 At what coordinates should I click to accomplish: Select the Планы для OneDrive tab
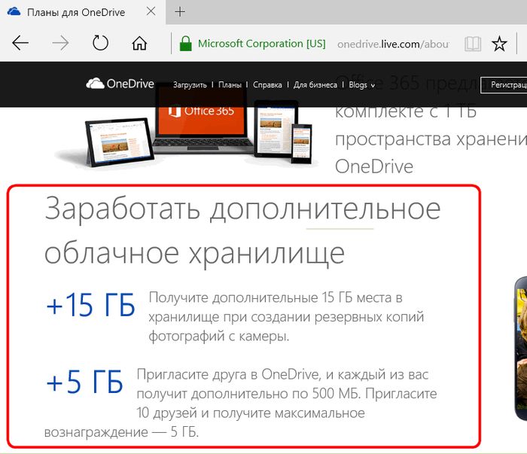point(75,13)
